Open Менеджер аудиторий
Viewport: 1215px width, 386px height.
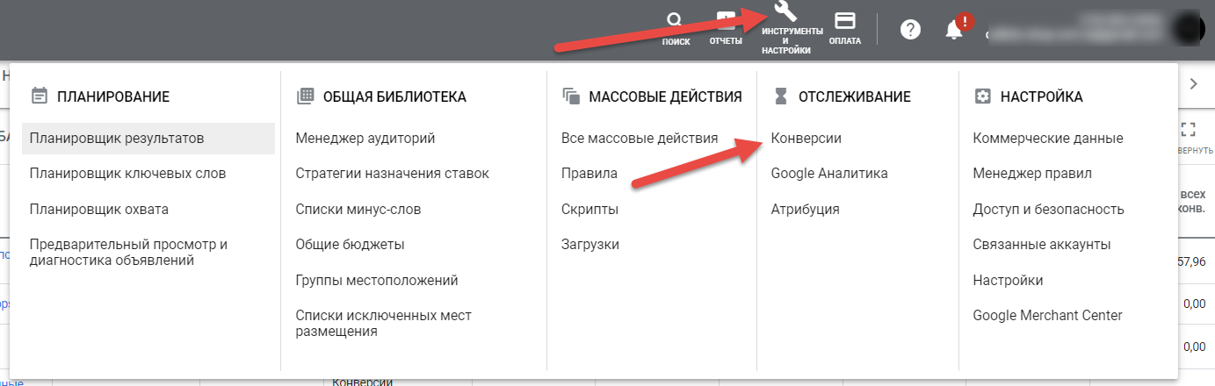[365, 138]
